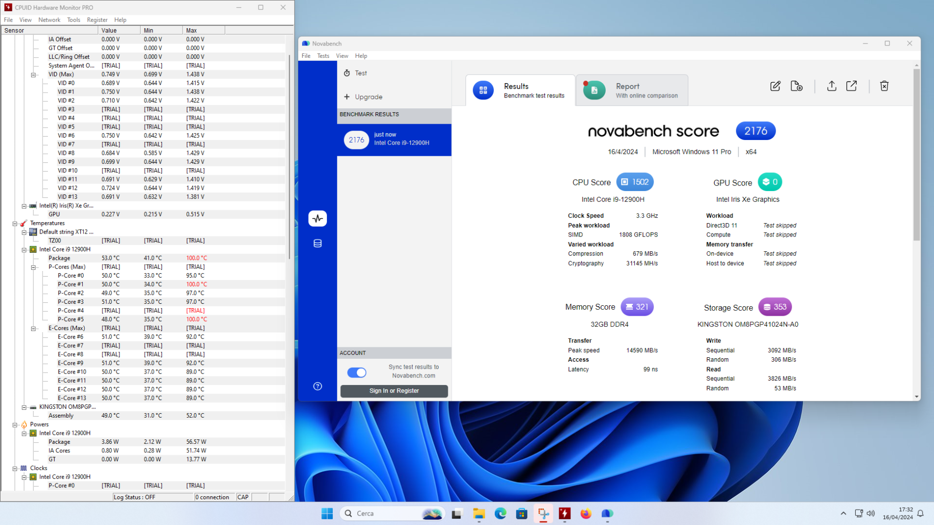Open the Snipping Tool taskbar icon

(543, 514)
